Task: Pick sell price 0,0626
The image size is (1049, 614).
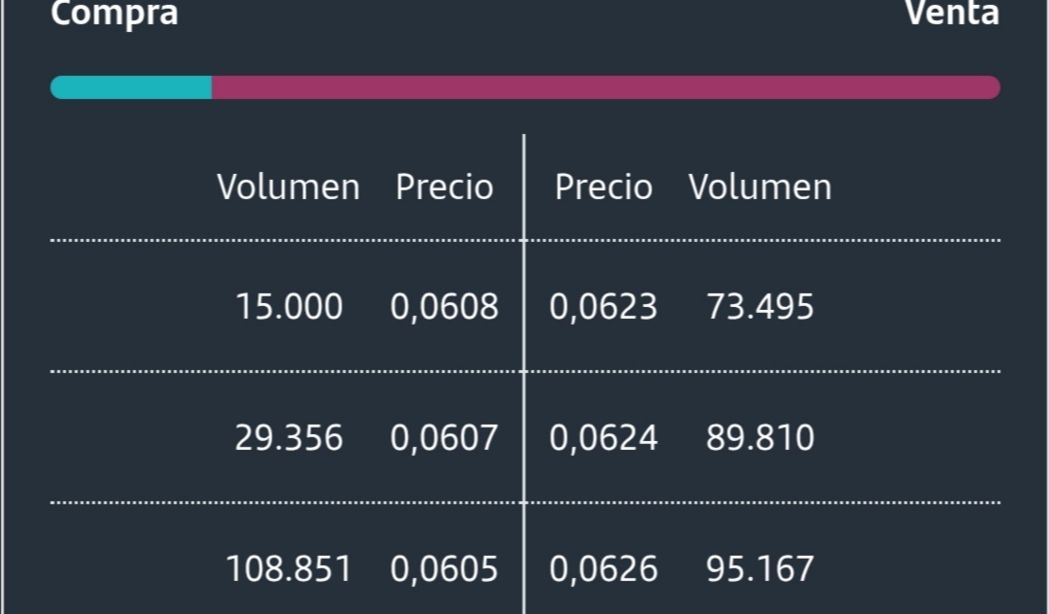Action: pos(603,569)
